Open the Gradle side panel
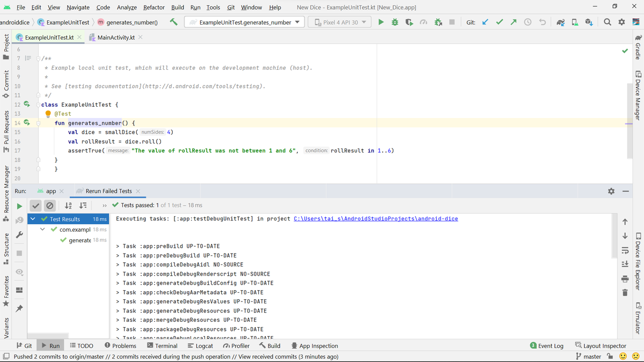Screen dimensions: 644x362 tap(638, 47)
